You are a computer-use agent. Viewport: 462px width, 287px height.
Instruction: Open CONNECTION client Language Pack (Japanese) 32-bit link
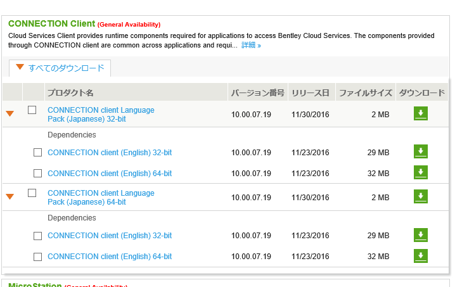coord(101,114)
